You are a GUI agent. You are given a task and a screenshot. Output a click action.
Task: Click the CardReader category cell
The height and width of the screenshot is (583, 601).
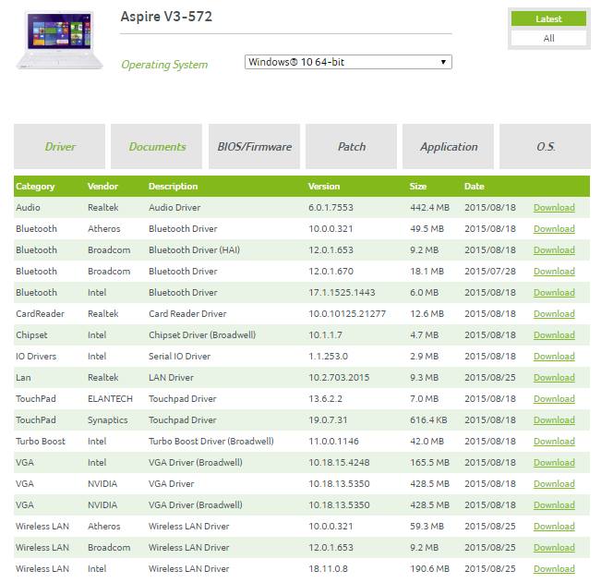coord(40,314)
